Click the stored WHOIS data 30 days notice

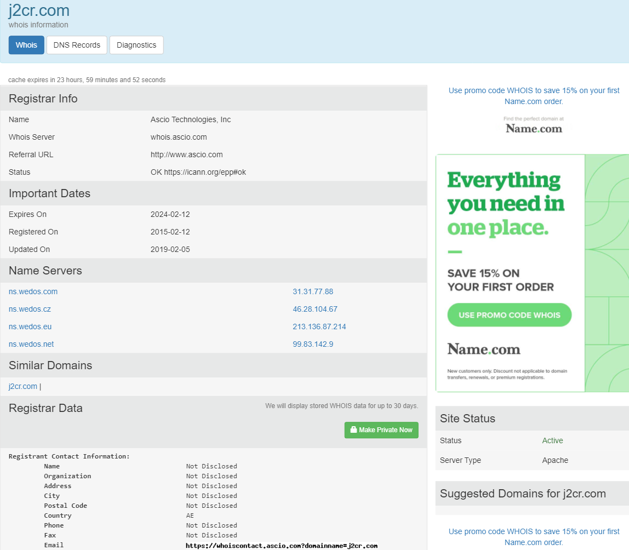[342, 406]
